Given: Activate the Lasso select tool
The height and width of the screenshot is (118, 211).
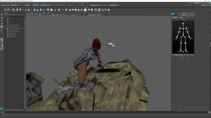Looking at the screenshot, I should click(x=2, y=17).
